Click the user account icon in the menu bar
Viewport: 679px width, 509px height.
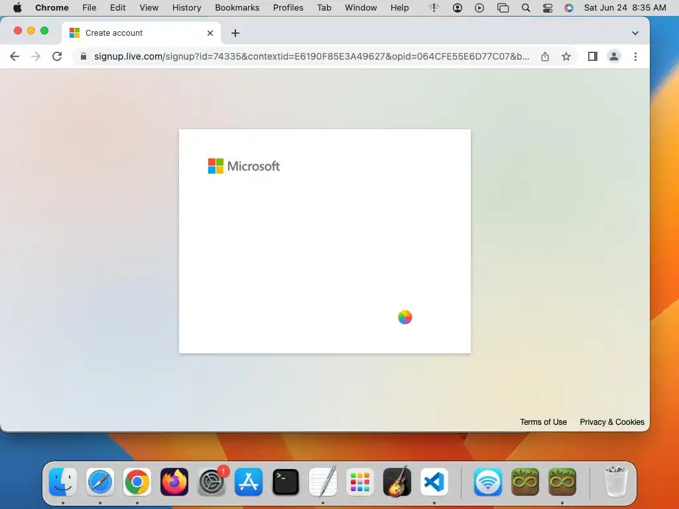[x=458, y=8]
